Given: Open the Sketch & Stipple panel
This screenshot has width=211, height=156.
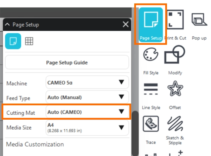Looking at the screenshot, I should click(x=175, y=124).
